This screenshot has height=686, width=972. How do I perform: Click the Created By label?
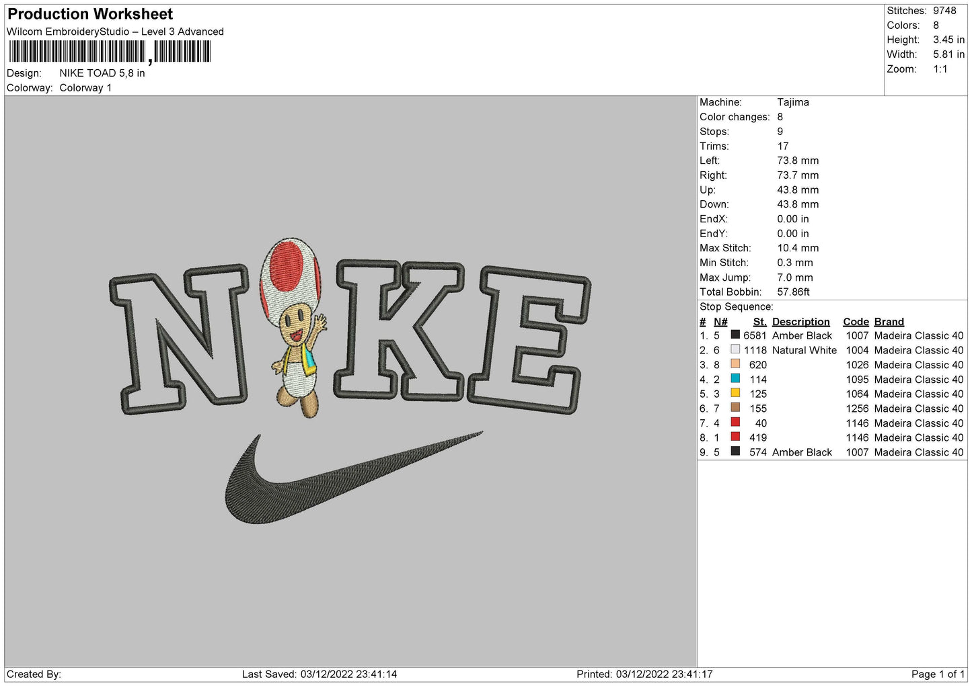tap(34, 674)
